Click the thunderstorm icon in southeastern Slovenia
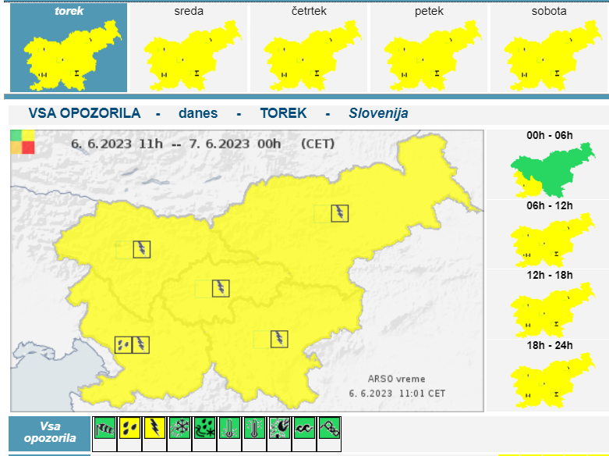The height and width of the screenshot is (456, 609). 279,339
